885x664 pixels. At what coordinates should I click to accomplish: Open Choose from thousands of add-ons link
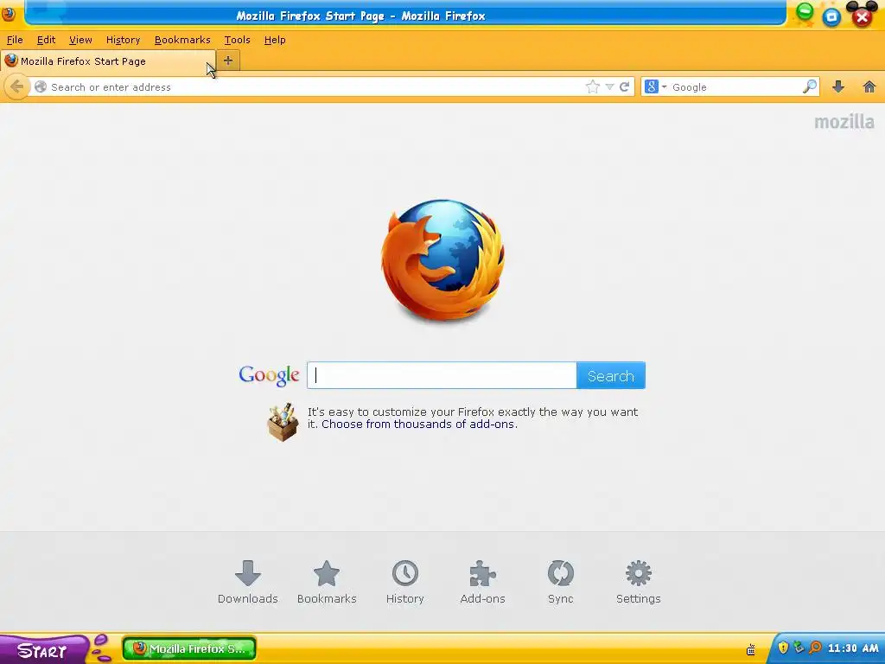[419, 424]
